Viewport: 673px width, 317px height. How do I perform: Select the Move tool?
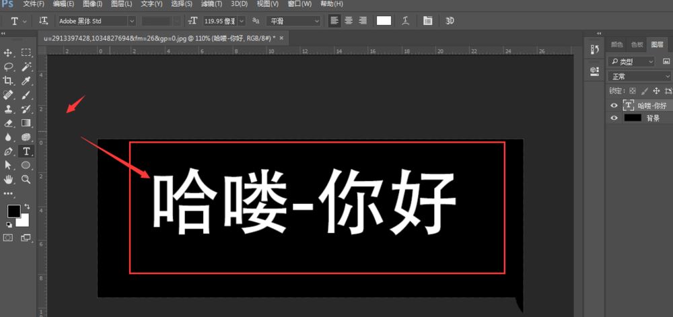pos(8,52)
